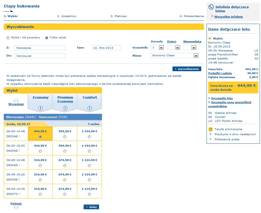Click the Premium Economy info icon

(x=65, y=108)
